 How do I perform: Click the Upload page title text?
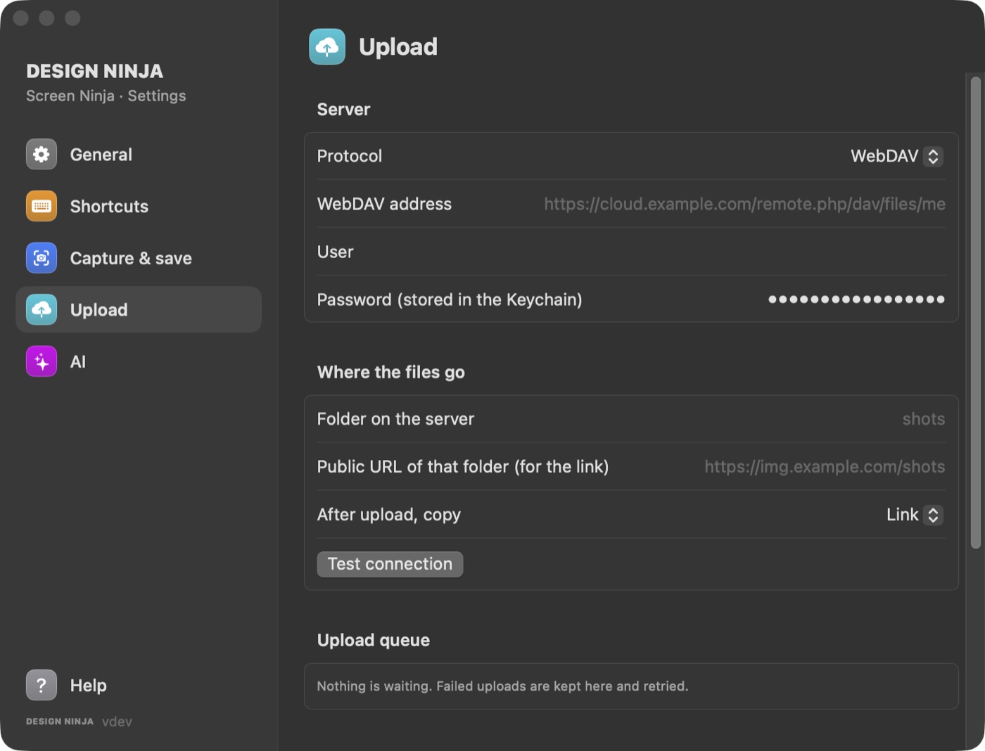click(x=398, y=47)
